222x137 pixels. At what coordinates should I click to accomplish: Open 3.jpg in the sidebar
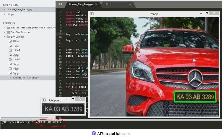coord(16,64)
